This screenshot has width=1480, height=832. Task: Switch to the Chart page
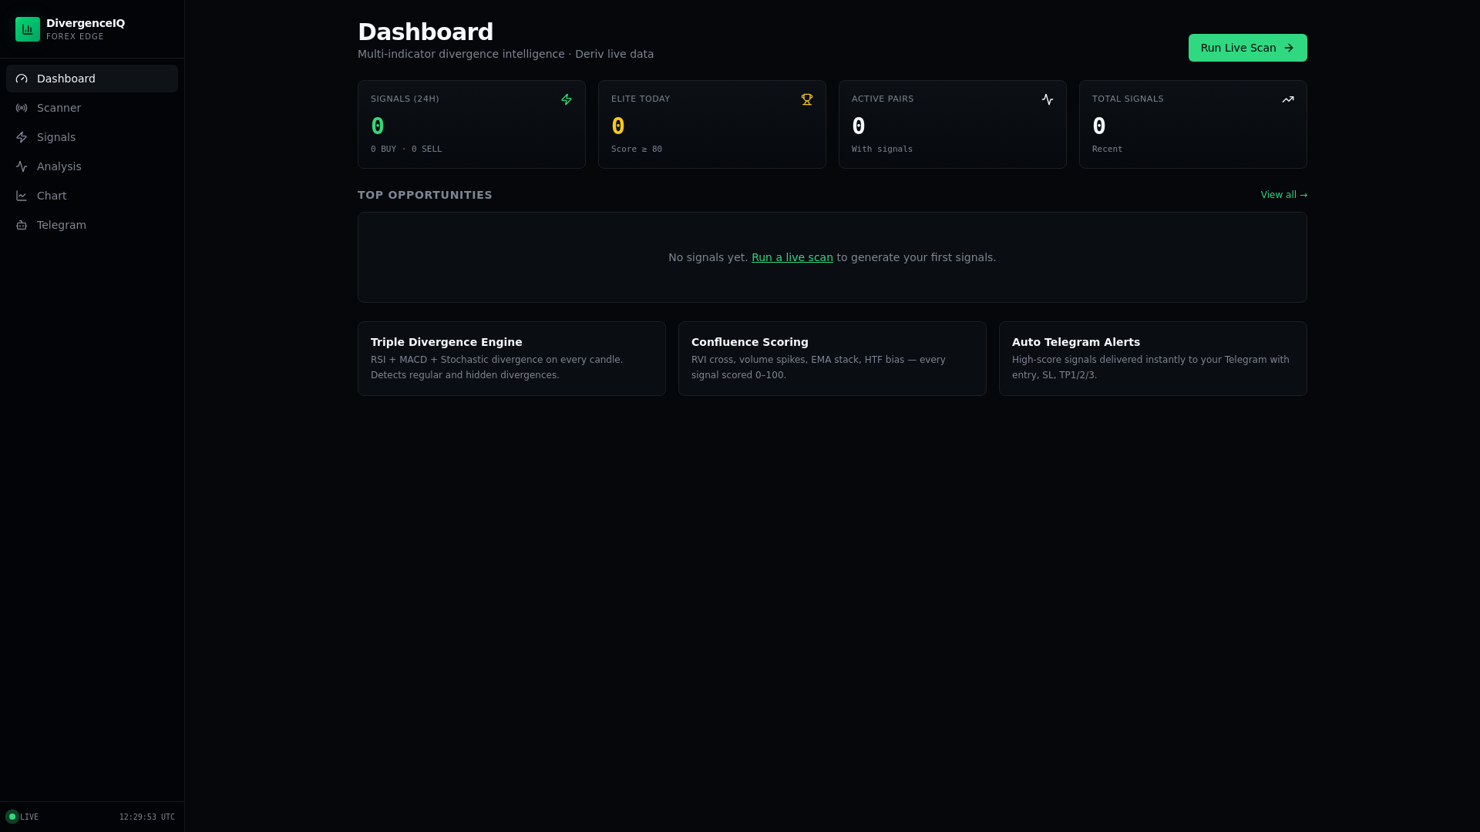(92, 196)
